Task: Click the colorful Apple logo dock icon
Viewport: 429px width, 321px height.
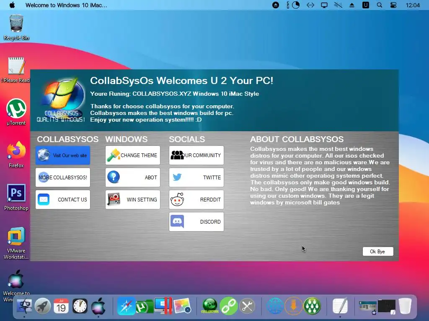Action: point(98,306)
